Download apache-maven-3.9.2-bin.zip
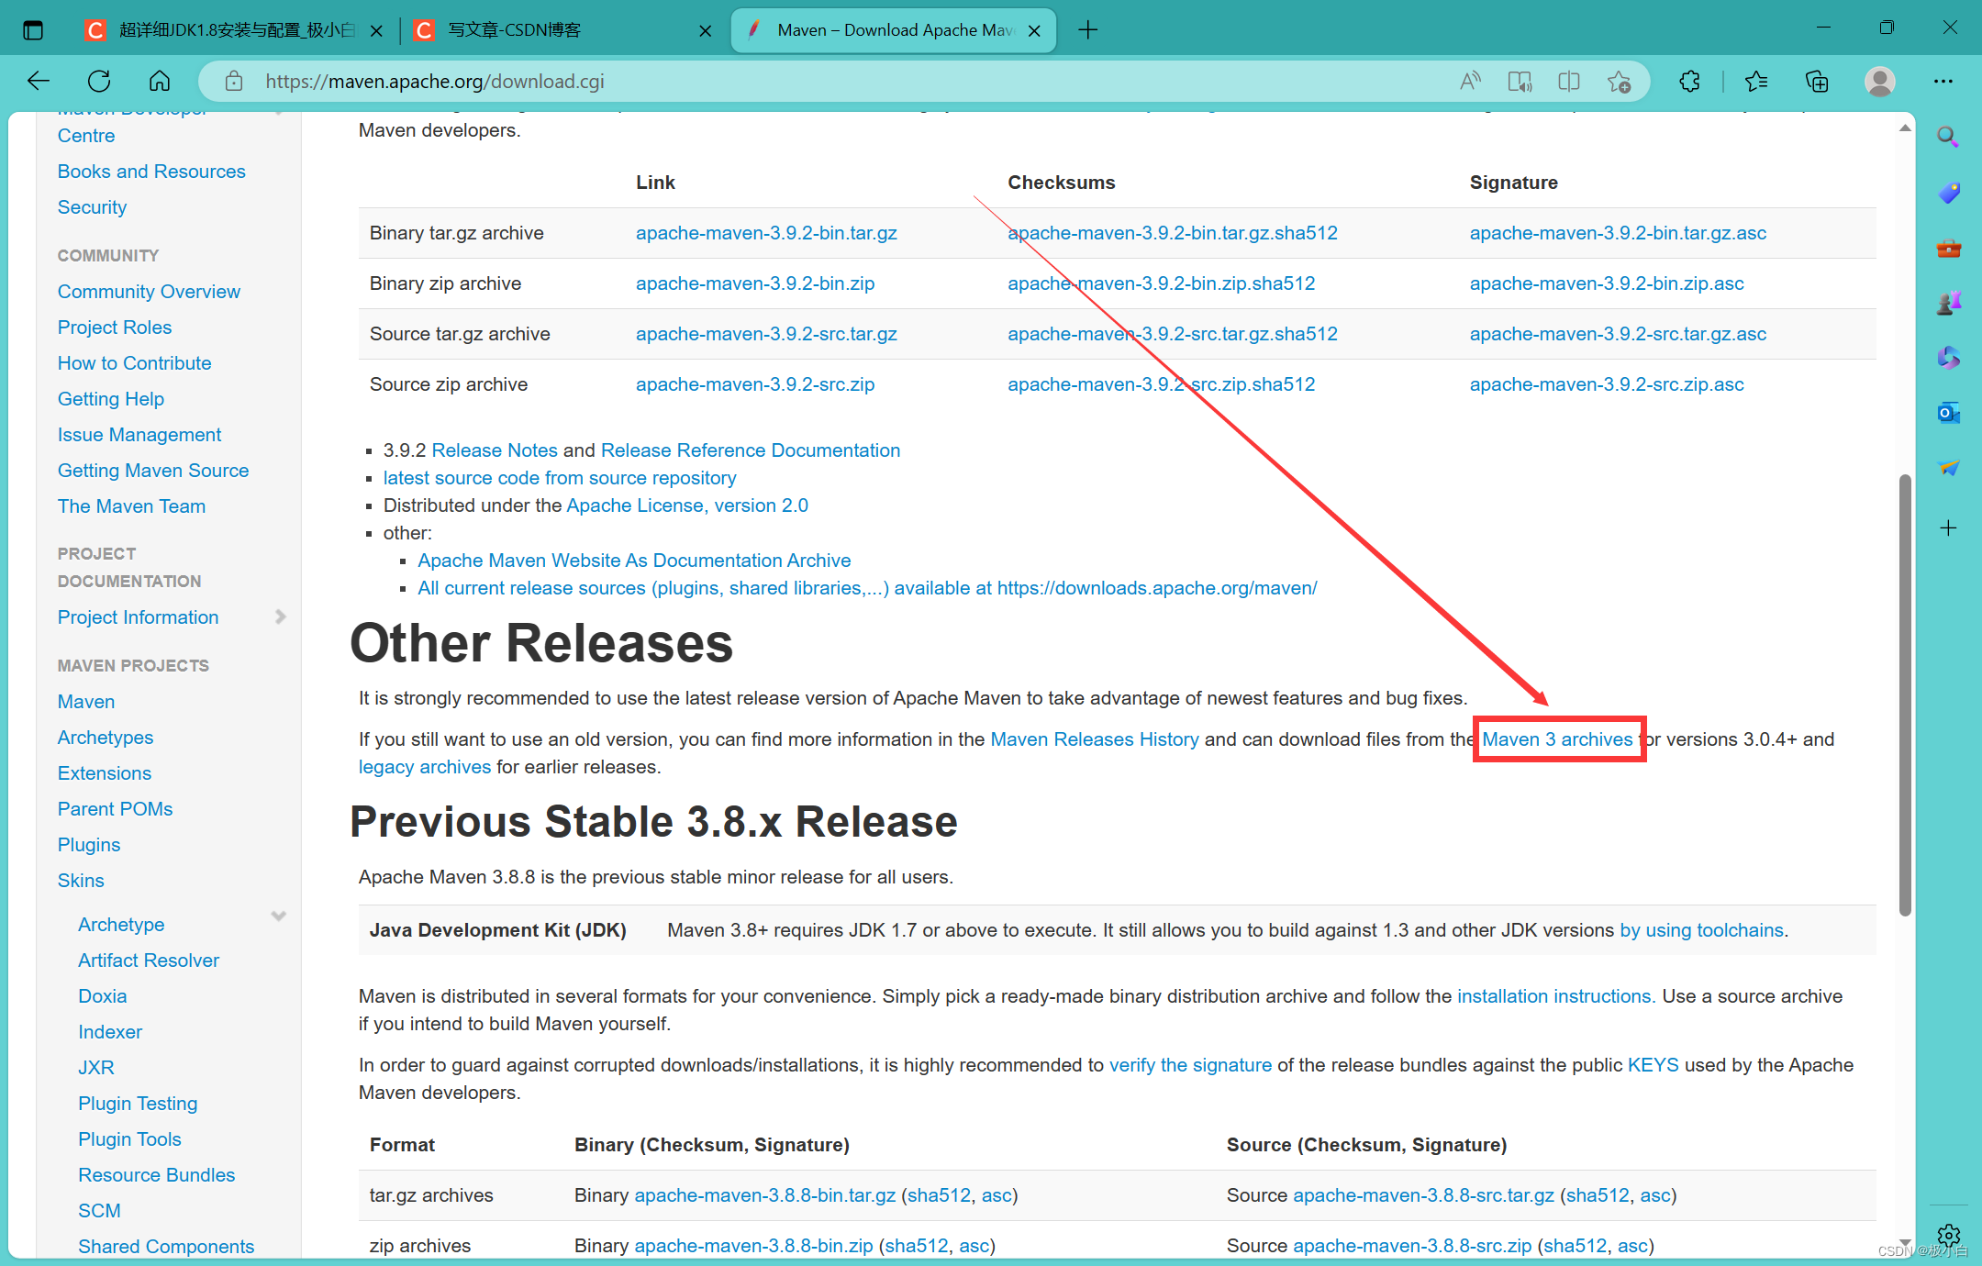 pyautogui.click(x=755, y=283)
